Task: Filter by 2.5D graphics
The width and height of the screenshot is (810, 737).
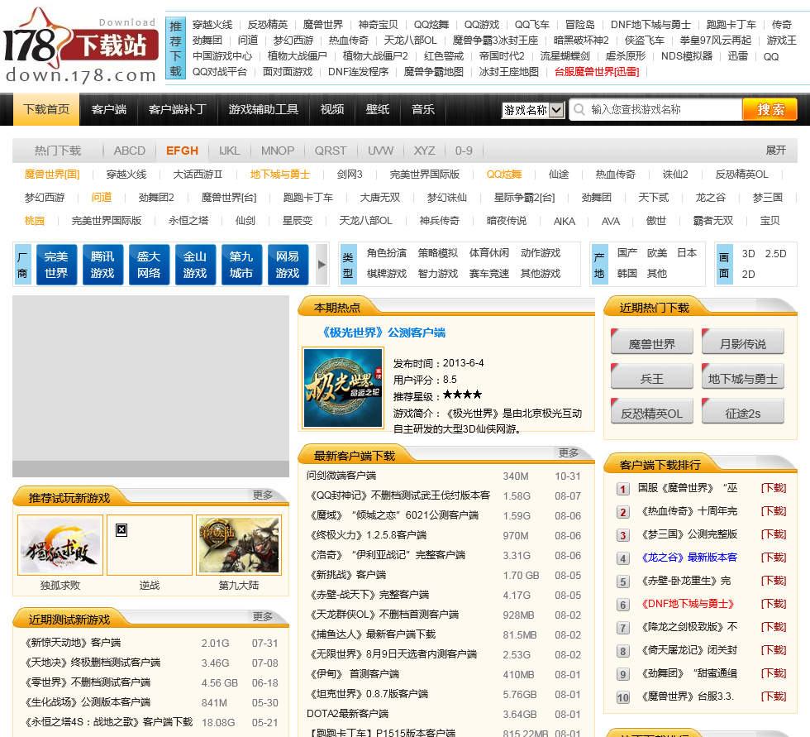Action: click(x=775, y=254)
